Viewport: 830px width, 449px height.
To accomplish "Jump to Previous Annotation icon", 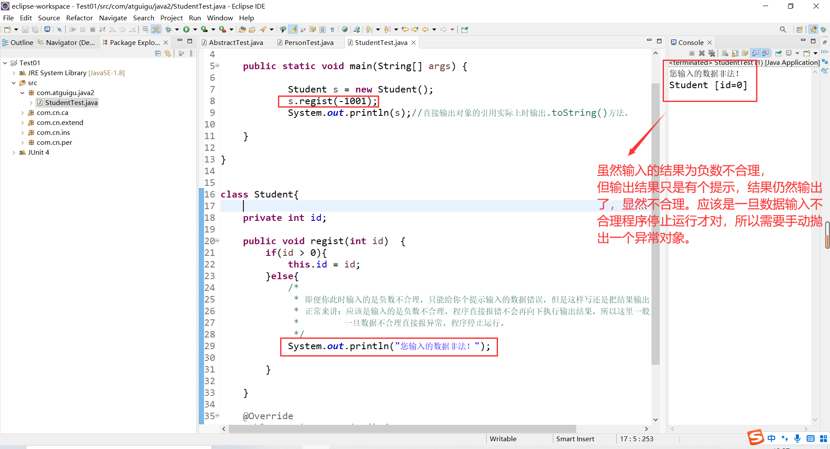I will 387,29.
